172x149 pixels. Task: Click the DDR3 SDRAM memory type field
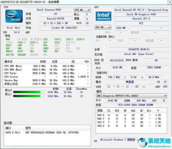pos(154,67)
